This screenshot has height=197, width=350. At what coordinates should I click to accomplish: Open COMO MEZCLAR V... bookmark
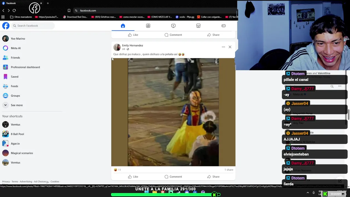tap(159, 17)
